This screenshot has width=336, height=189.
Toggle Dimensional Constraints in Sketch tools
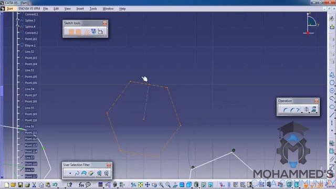point(100,32)
